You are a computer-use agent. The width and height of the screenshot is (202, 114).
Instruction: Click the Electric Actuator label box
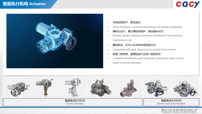pyautogui.click(x=73, y=102)
